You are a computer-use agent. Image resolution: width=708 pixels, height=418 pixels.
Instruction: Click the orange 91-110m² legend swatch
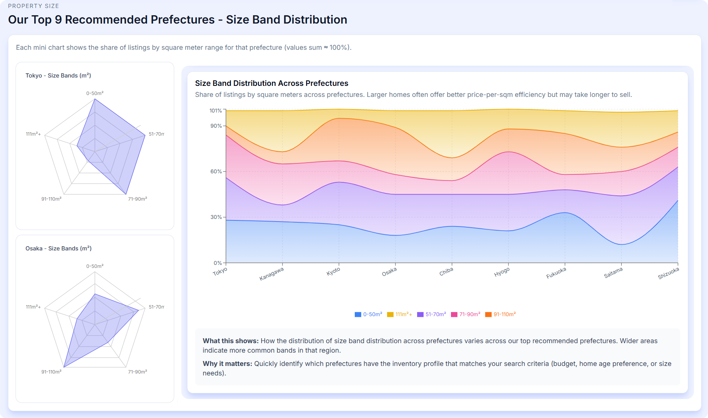(x=489, y=315)
